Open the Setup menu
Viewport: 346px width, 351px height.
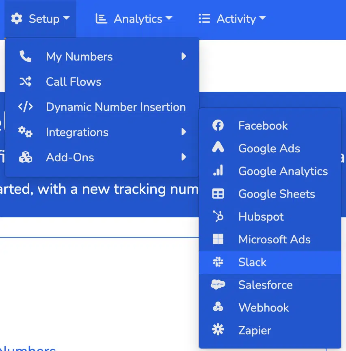click(x=40, y=19)
